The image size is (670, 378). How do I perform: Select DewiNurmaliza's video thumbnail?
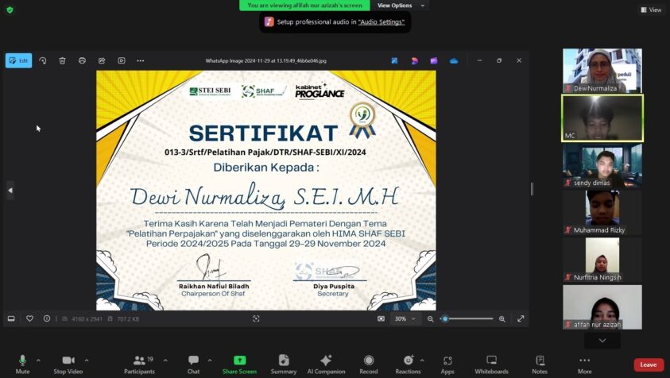pos(602,70)
